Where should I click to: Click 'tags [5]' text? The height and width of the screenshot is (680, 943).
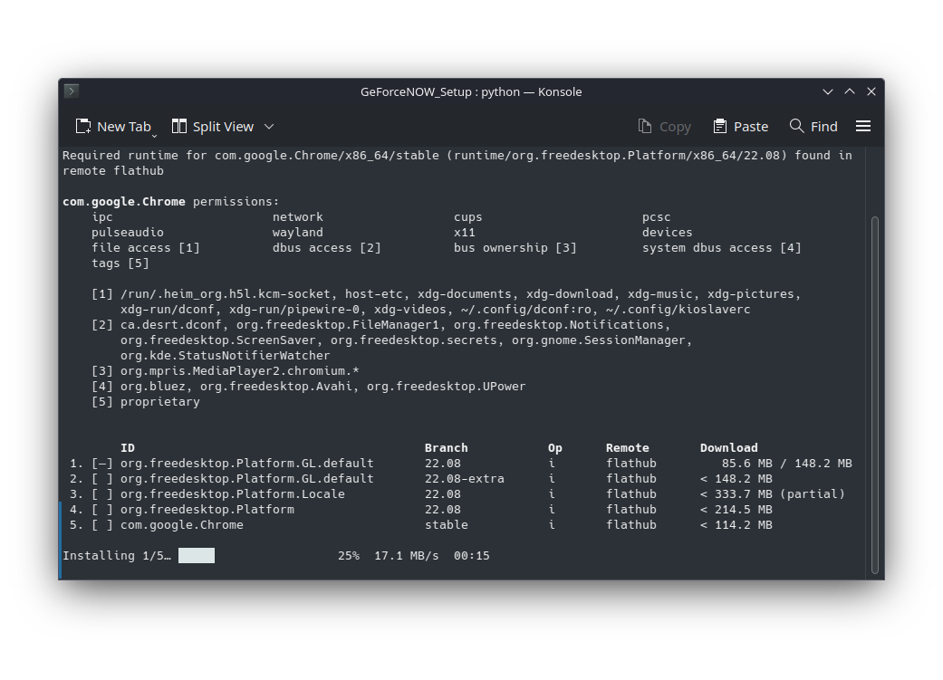(120, 263)
